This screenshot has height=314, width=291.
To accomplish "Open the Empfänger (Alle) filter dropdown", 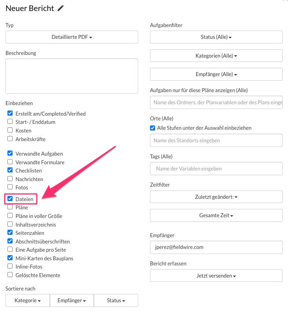I will click(216, 74).
